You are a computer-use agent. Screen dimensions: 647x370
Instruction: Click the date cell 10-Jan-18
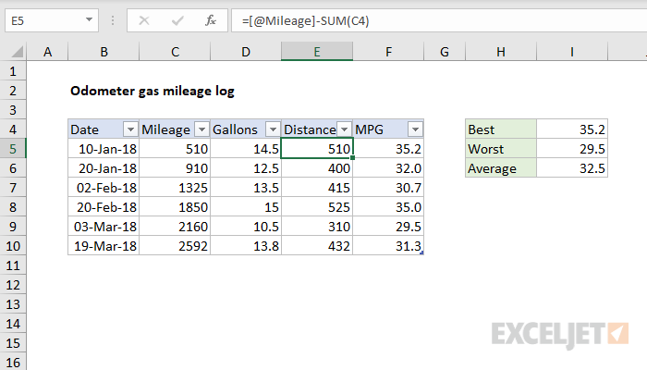104,149
